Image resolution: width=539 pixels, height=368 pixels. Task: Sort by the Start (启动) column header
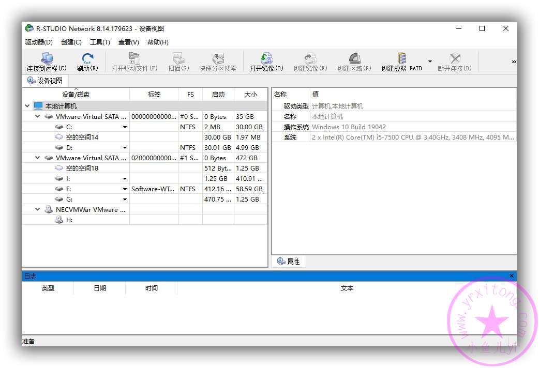(x=218, y=94)
